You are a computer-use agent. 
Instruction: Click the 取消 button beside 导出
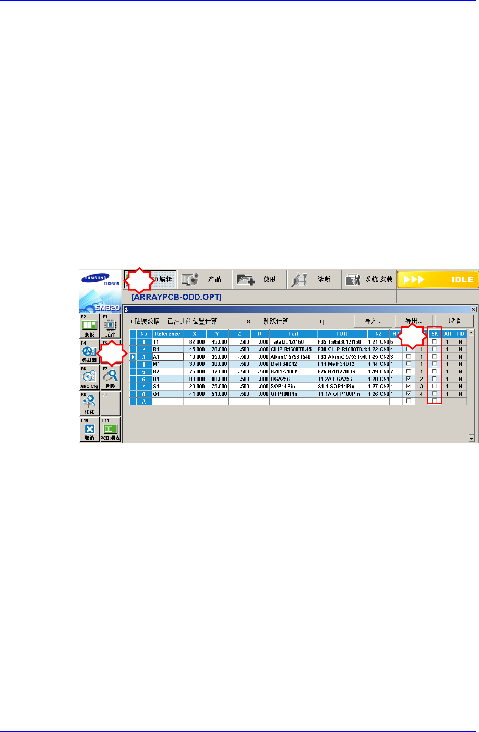click(x=454, y=321)
